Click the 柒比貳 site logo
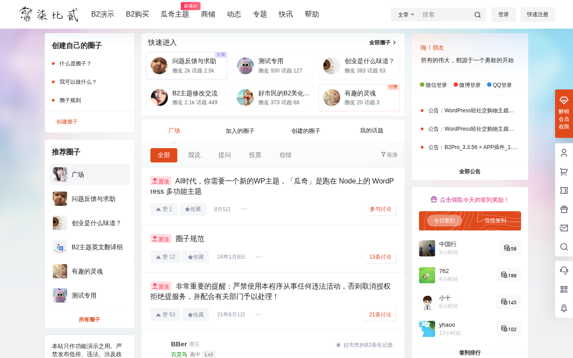The width and height of the screenshot is (573, 358). pos(49,14)
